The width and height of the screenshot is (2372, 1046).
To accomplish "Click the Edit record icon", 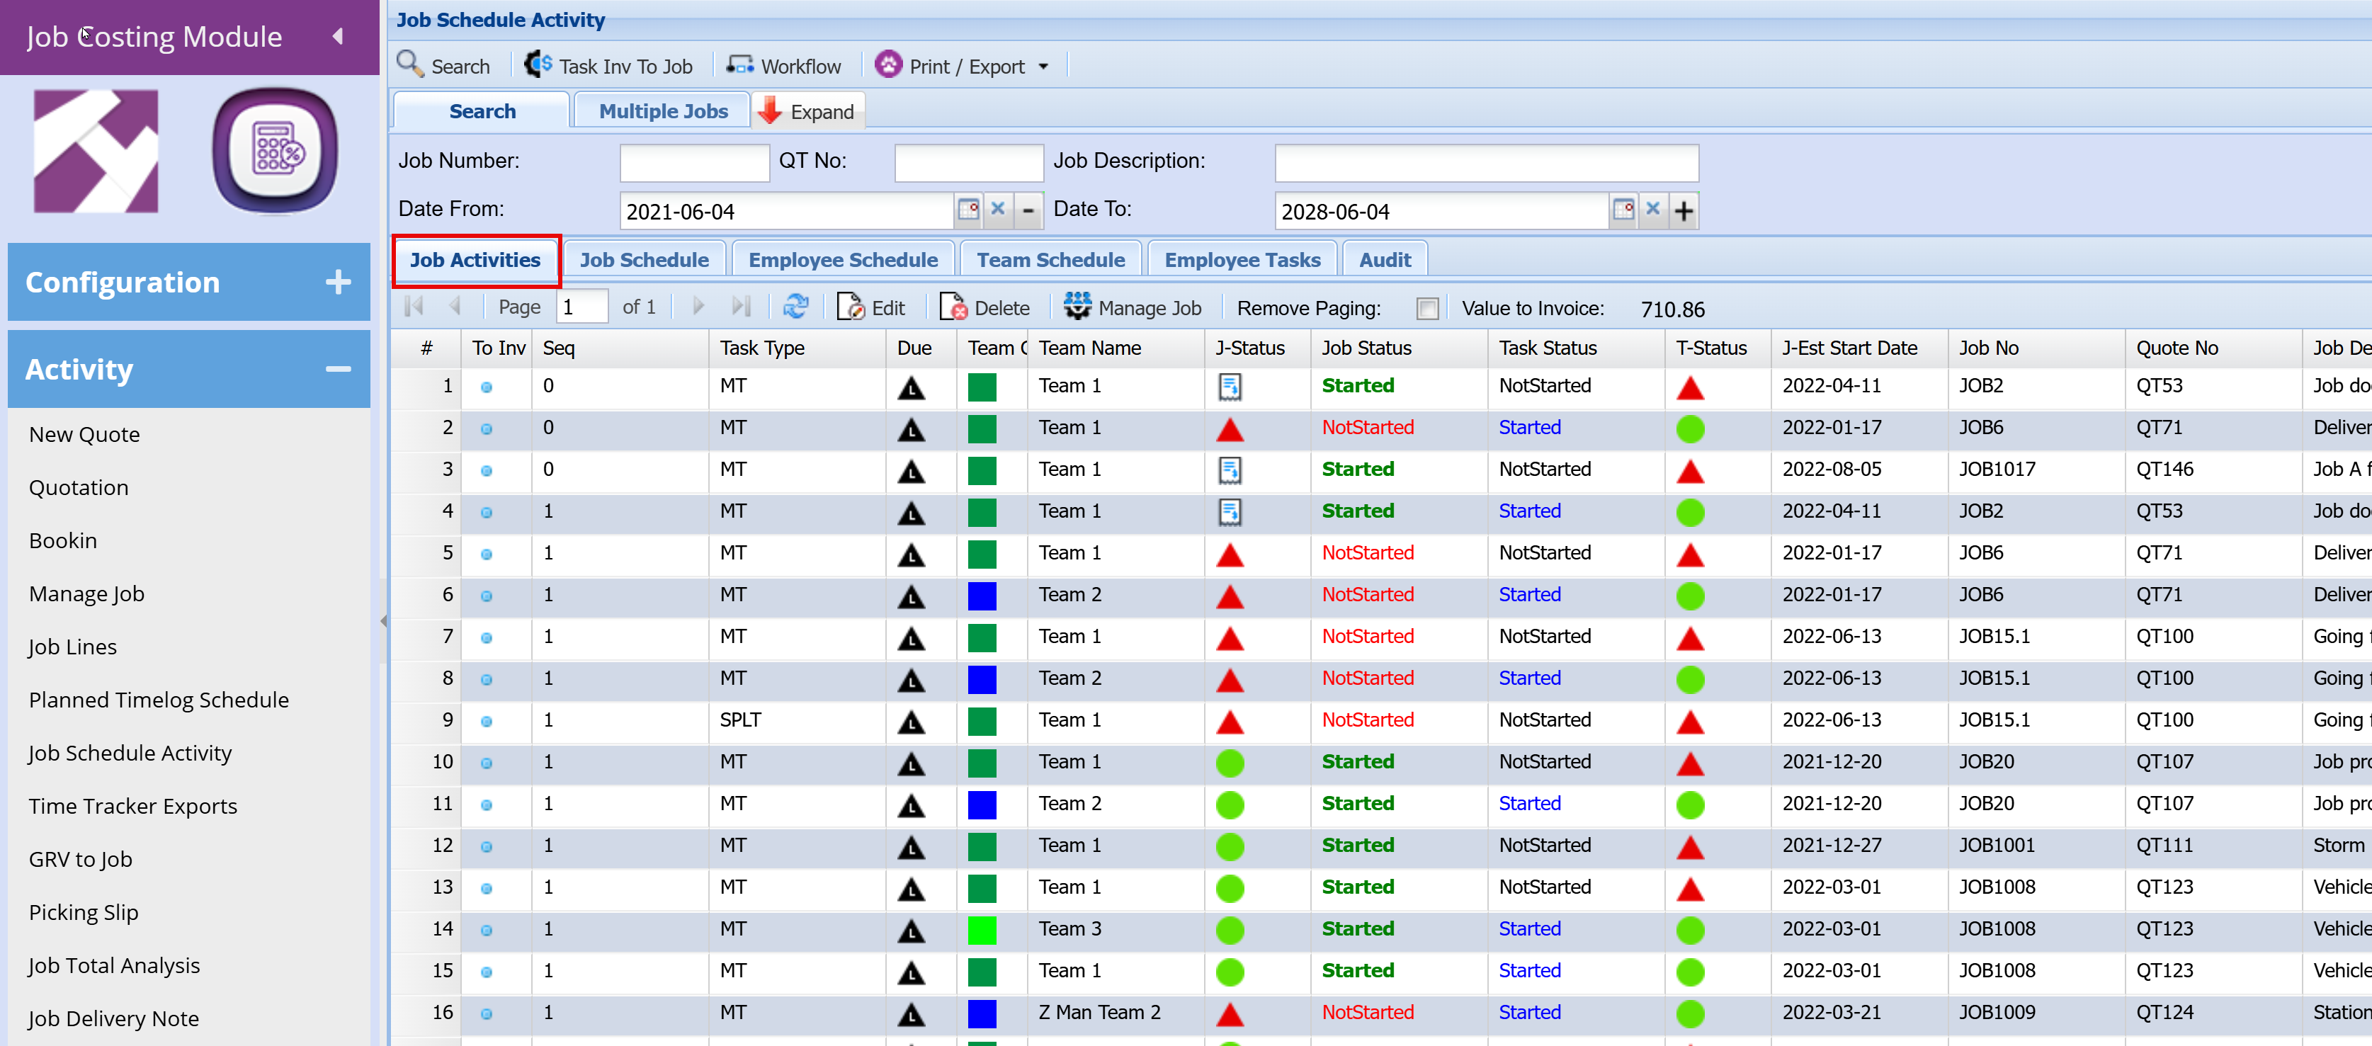I will (x=850, y=307).
